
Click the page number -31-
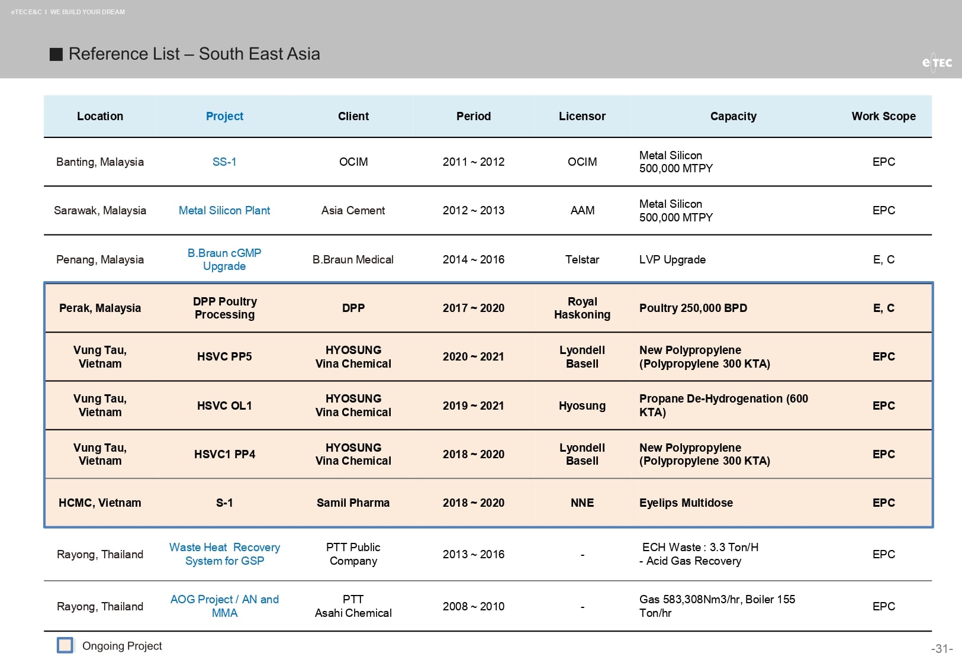[x=942, y=649]
